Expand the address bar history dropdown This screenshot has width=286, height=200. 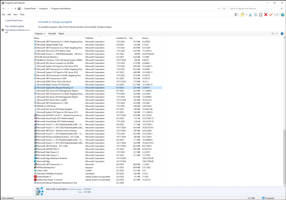click(x=219, y=9)
